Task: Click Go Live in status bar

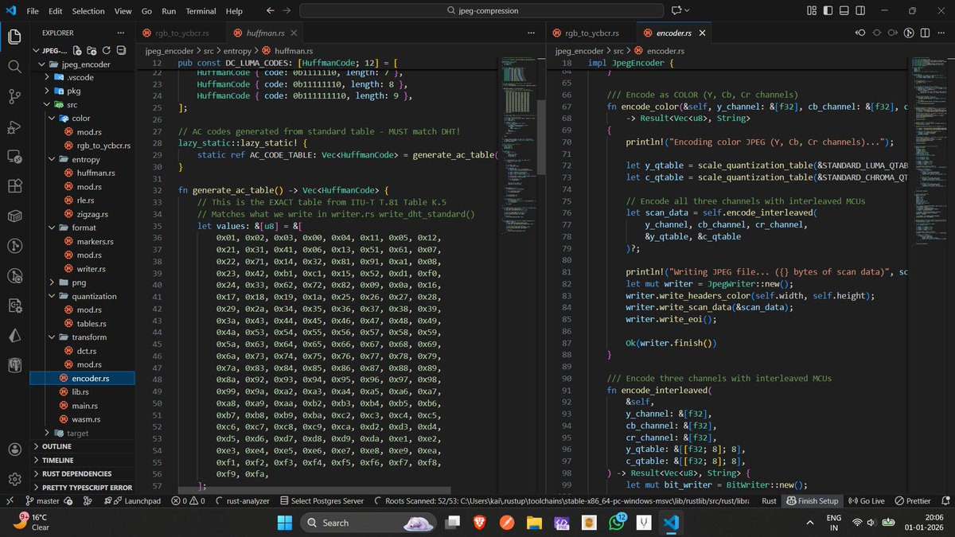Action: pos(866,501)
